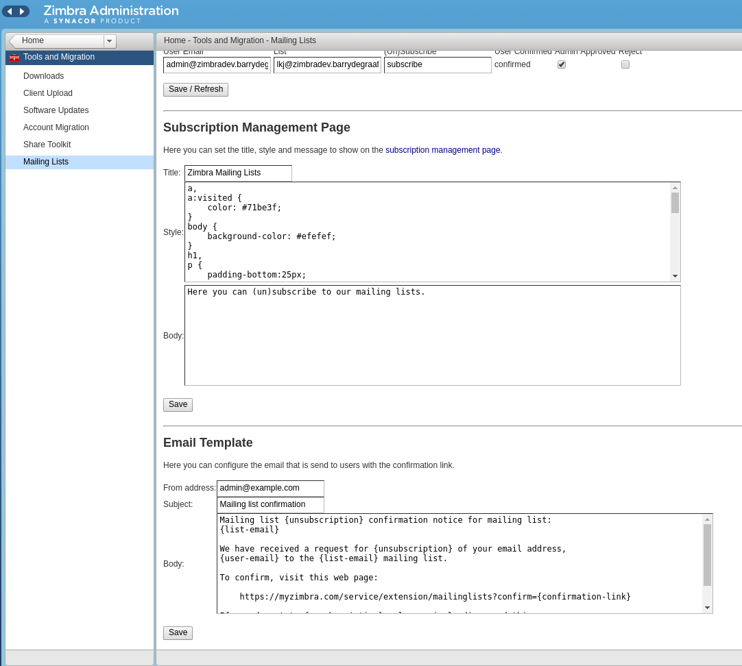Screen dimensions: 742x666
Task: Click the email Body scroll-up arrow
Action: pos(707,519)
